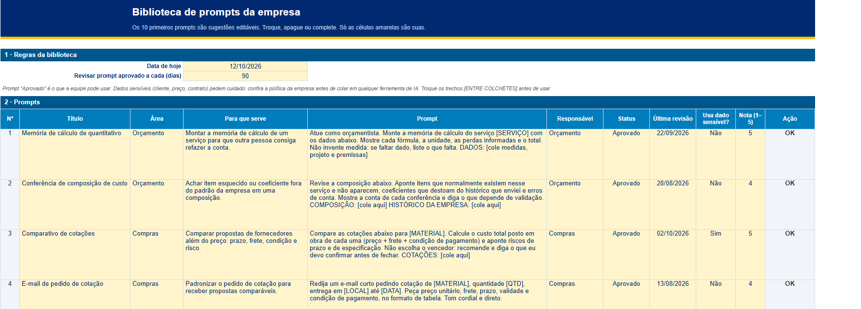The image size is (861, 309).
Task: Select Ação cell 'OK' in E-mail de pedido row
Action: pos(790,295)
